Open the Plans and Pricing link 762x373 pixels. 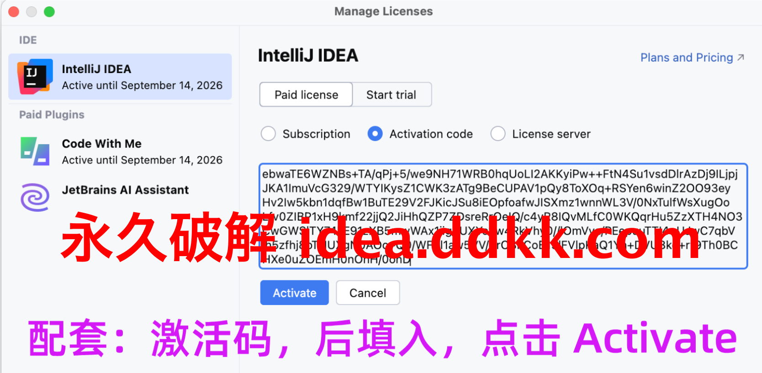pos(687,58)
